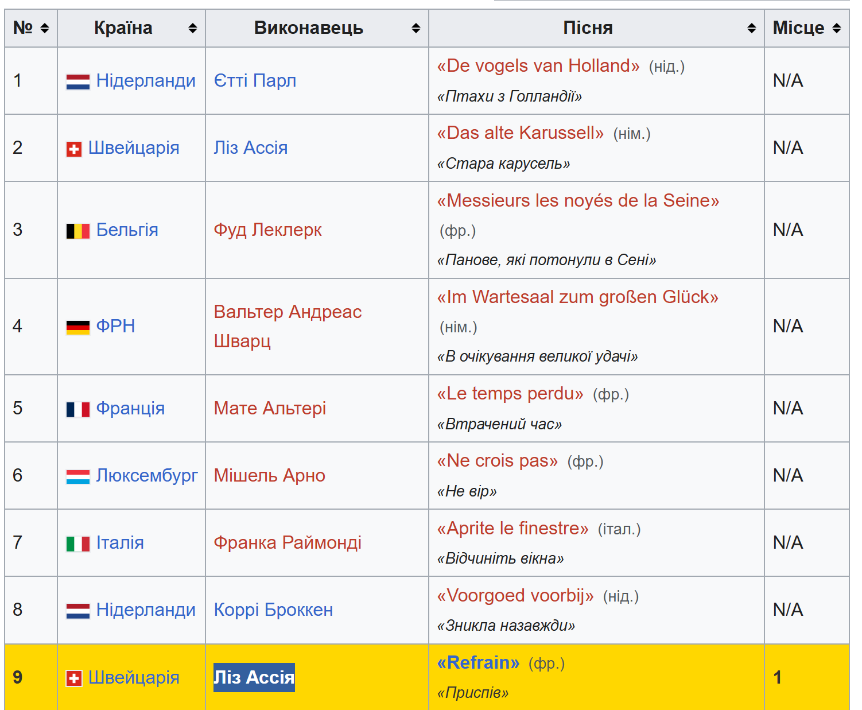862x710 pixels.
Task: Sort by Країна column arrows
Action: point(193,28)
